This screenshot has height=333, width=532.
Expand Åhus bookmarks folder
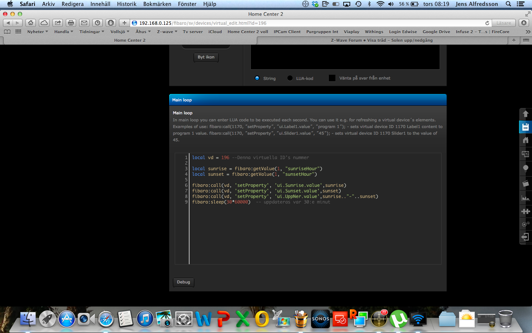[143, 32]
